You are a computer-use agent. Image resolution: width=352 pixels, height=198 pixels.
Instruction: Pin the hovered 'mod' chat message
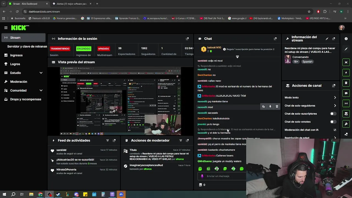(270, 107)
